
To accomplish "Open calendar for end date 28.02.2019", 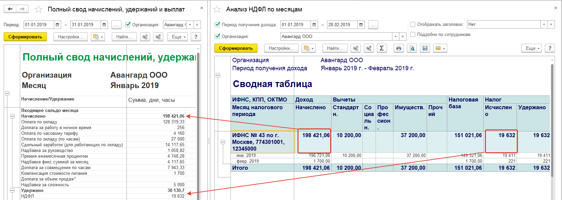I will pyautogui.click(x=361, y=25).
